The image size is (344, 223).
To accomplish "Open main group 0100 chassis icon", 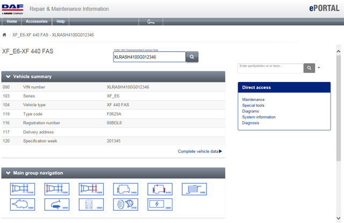I will pos(22,189).
